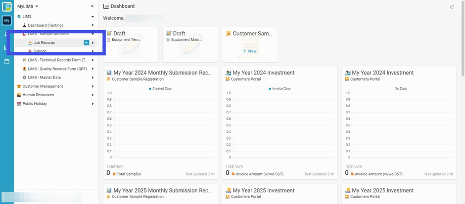The height and width of the screenshot is (204, 465).
Task: Click the LIMS - Master Data gear icon
Action: 24,78
